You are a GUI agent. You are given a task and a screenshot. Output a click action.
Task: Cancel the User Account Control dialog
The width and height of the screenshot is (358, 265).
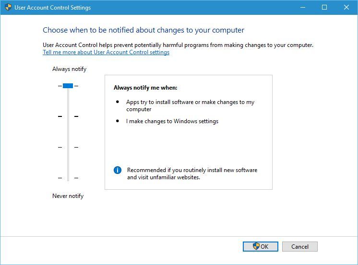coord(300,246)
